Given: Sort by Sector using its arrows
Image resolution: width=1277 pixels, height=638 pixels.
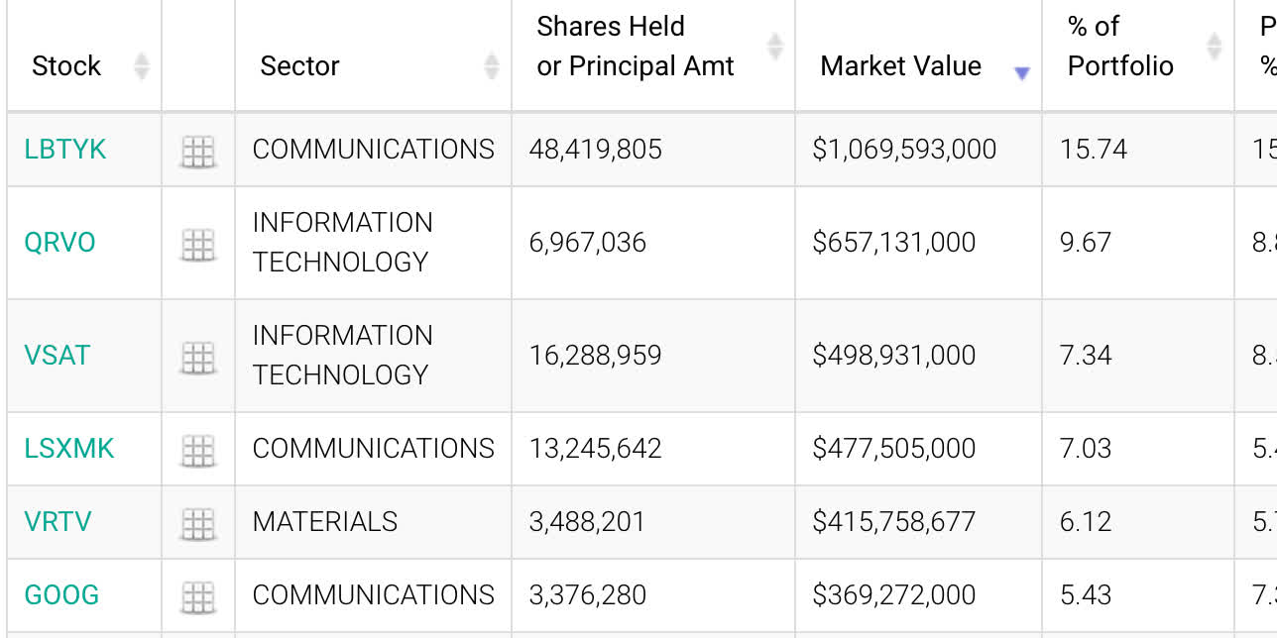Looking at the screenshot, I should click(x=491, y=66).
